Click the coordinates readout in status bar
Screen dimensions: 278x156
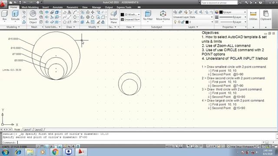coord(14,146)
